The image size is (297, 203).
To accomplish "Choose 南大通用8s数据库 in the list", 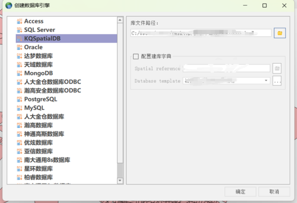I will [47, 160].
